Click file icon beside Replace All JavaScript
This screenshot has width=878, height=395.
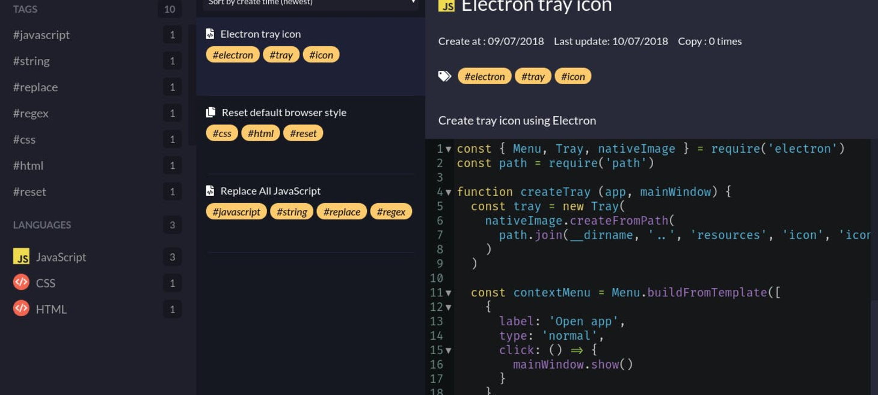coord(210,191)
